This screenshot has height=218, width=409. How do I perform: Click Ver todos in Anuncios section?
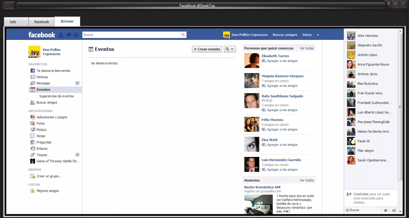point(307,180)
